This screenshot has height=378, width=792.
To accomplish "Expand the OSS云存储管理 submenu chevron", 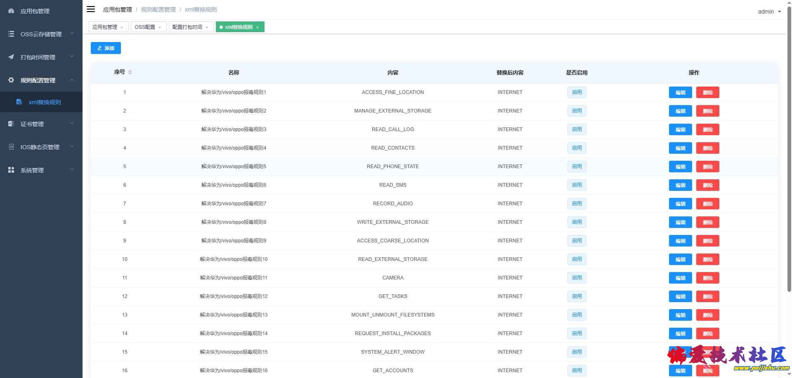I will tap(72, 34).
